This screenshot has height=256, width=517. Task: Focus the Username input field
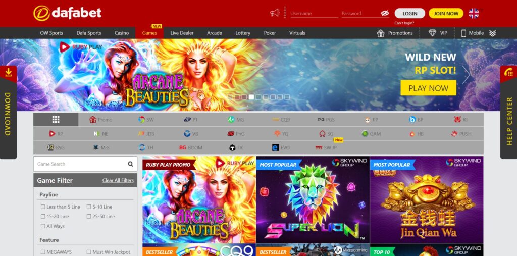coord(314,14)
